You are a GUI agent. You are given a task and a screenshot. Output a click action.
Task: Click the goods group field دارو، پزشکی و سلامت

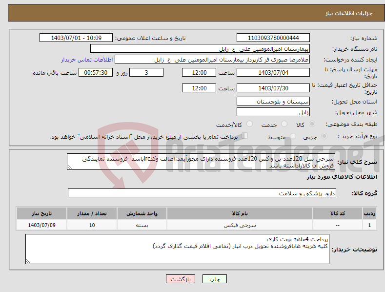[x=202, y=193]
